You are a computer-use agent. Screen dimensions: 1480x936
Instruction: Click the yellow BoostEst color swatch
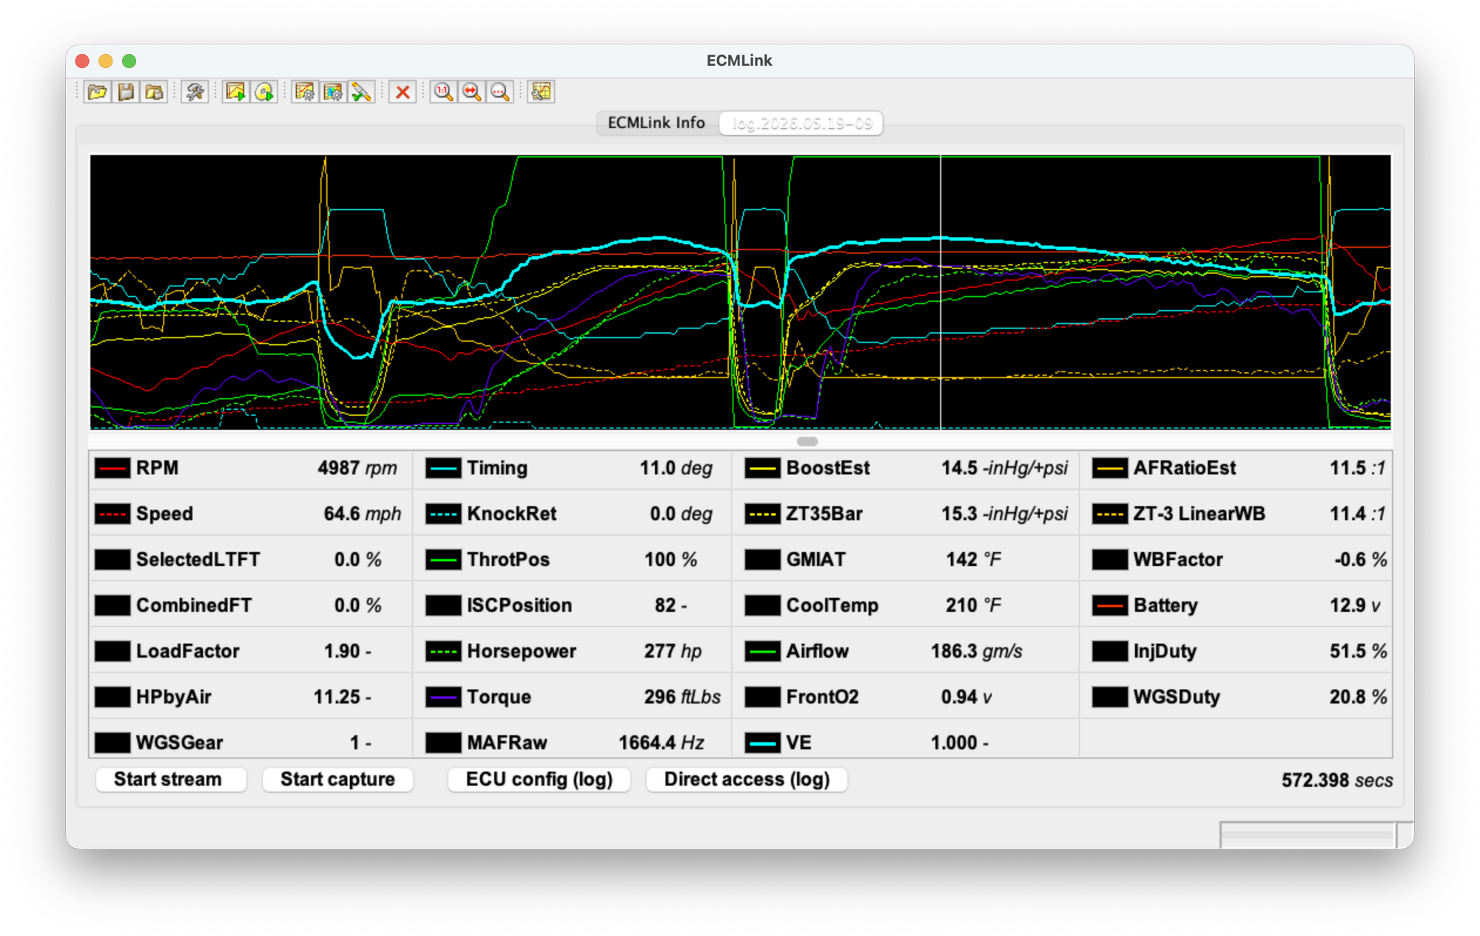pyautogui.click(x=762, y=468)
